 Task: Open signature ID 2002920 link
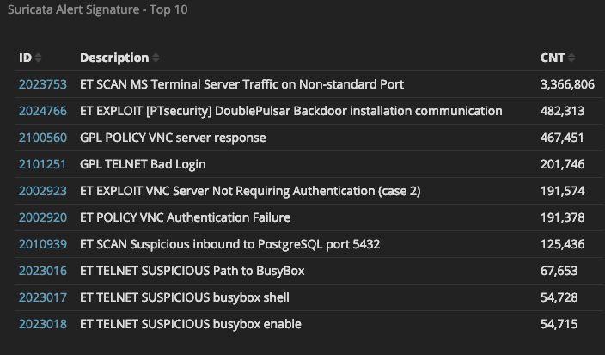[x=43, y=217]
